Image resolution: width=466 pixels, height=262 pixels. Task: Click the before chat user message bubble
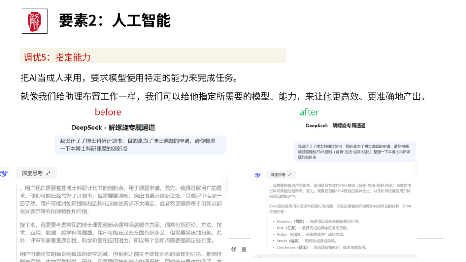tap(140, 145)
